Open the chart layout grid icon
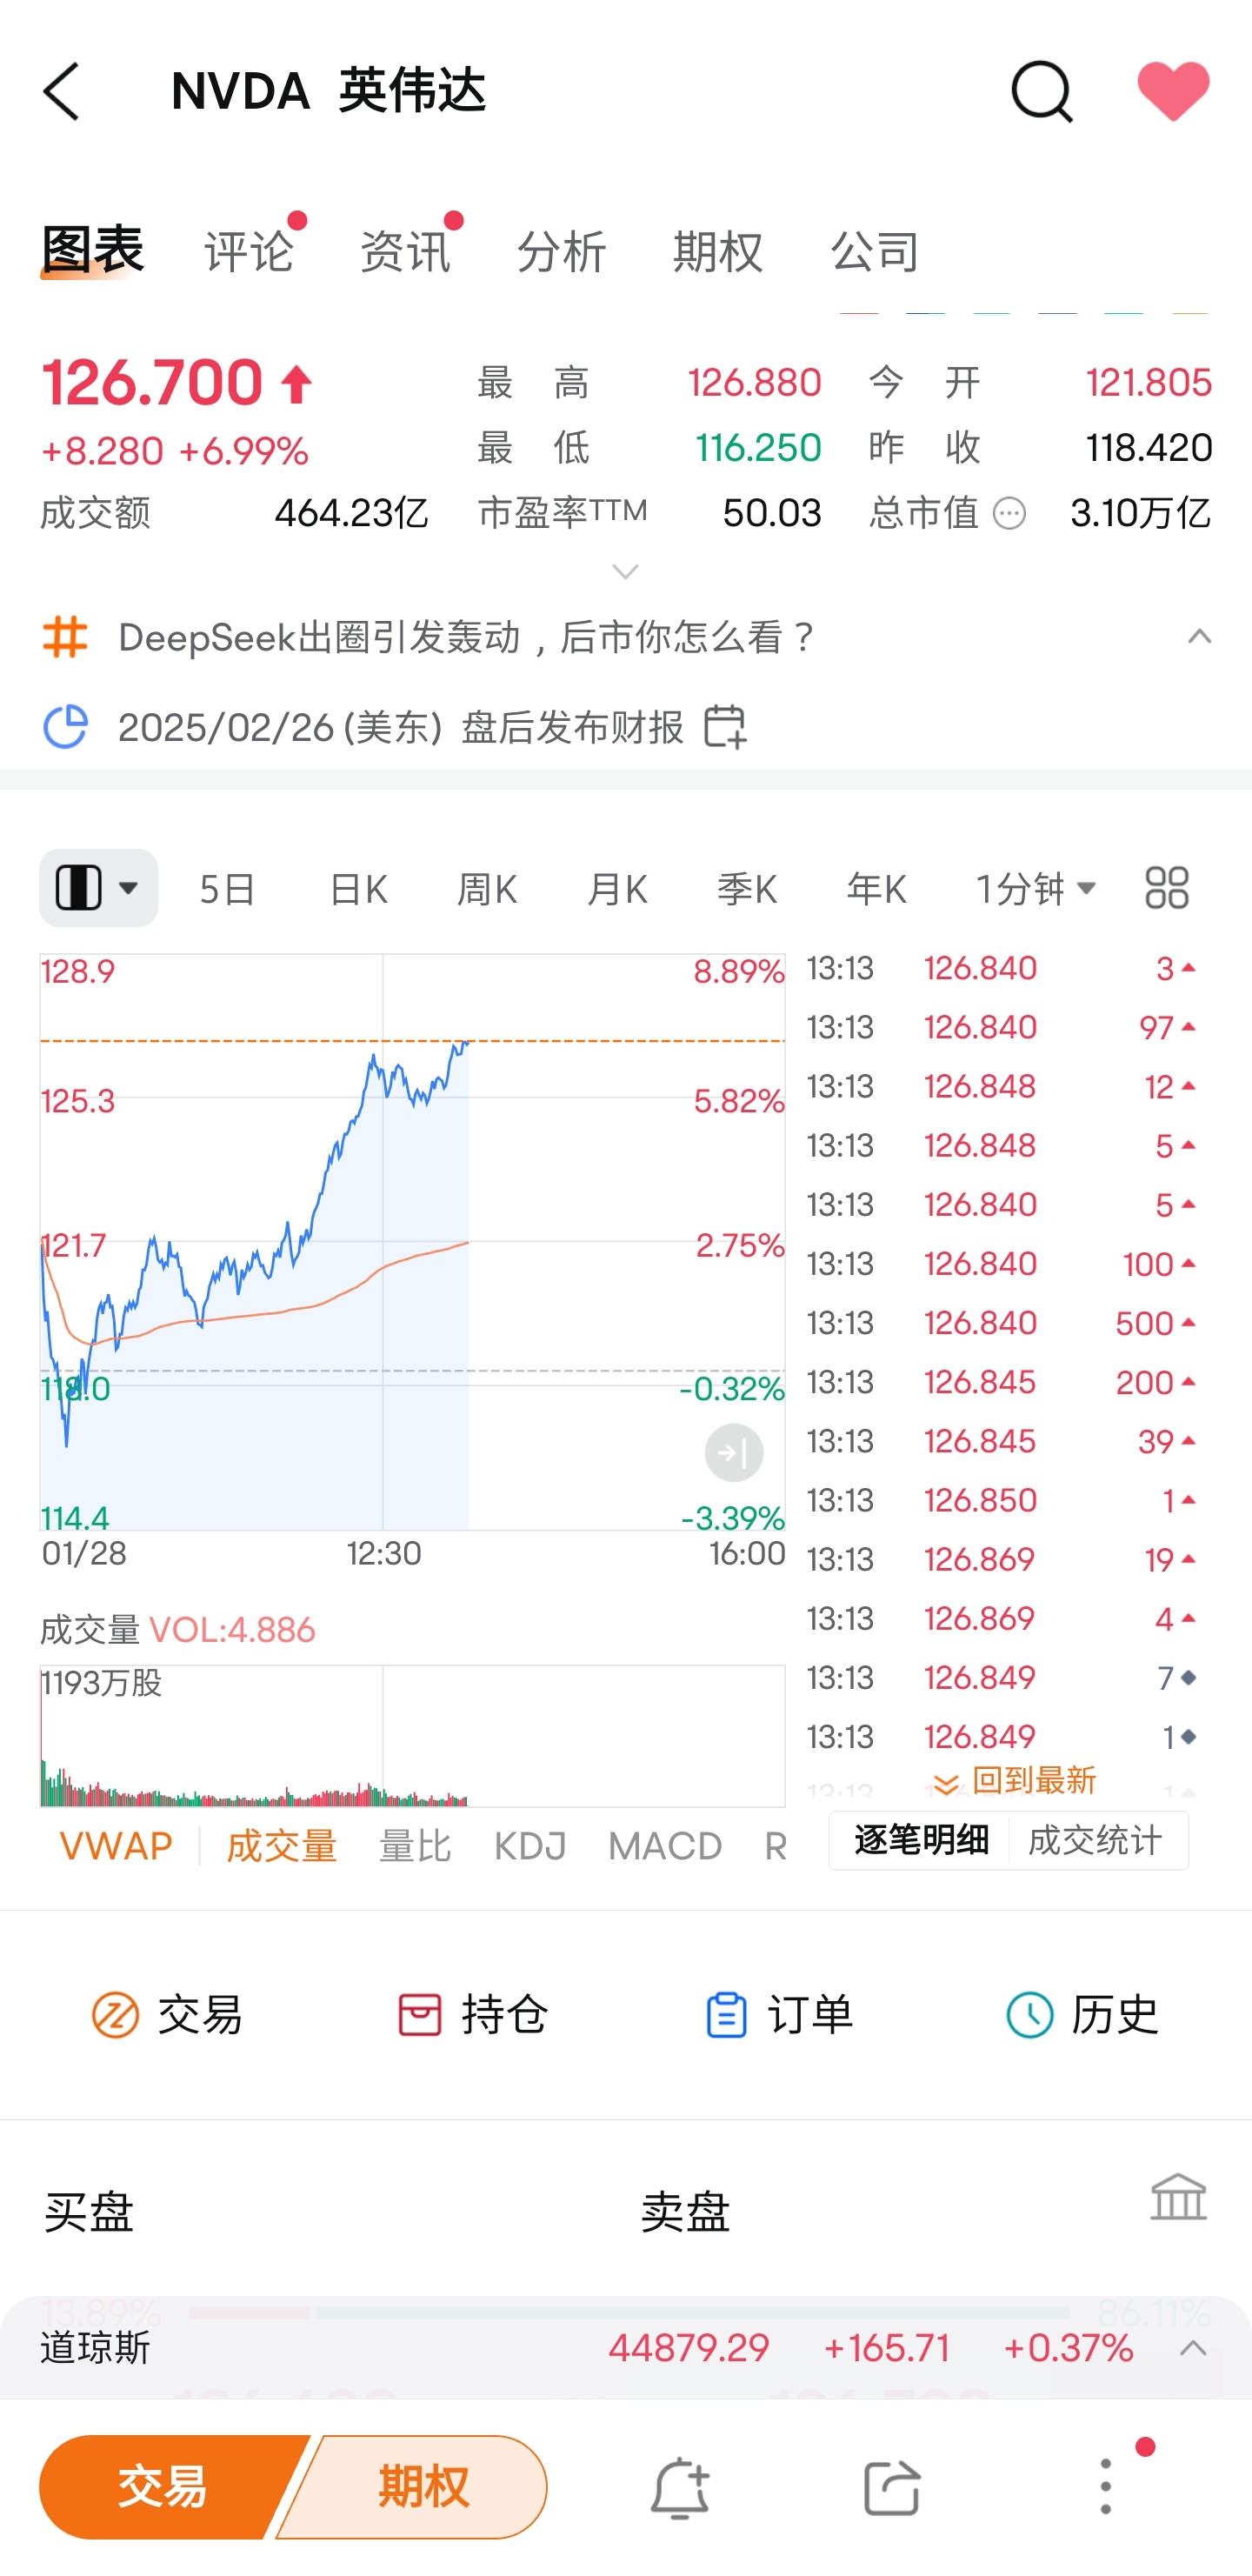This screenshot has height=2576, width=1252. (1166, 888)
